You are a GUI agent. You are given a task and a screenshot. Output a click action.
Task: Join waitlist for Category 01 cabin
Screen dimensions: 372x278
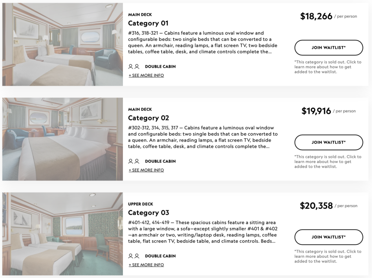click(x=329, y=48)
